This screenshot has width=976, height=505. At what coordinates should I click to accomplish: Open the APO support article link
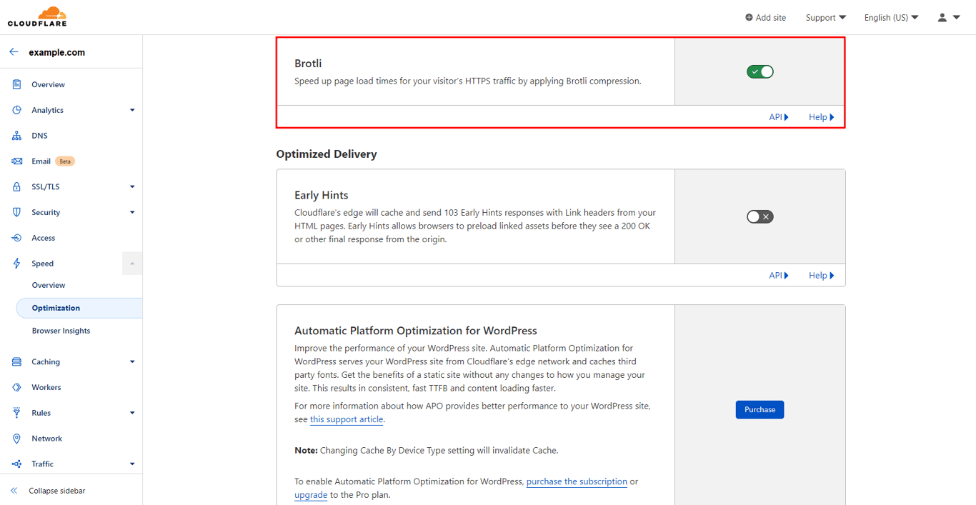[x=347, y=419]
